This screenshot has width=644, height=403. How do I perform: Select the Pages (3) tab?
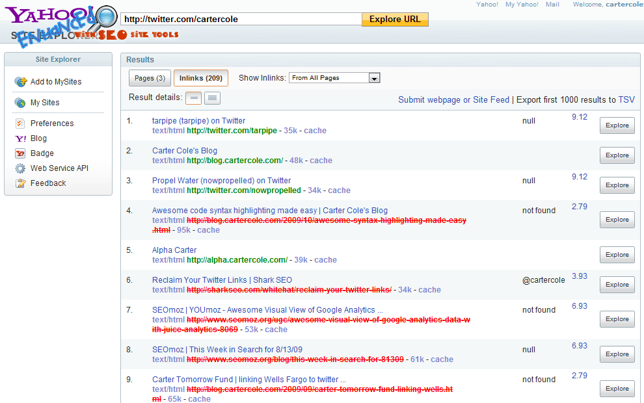(x=150, y=78)
